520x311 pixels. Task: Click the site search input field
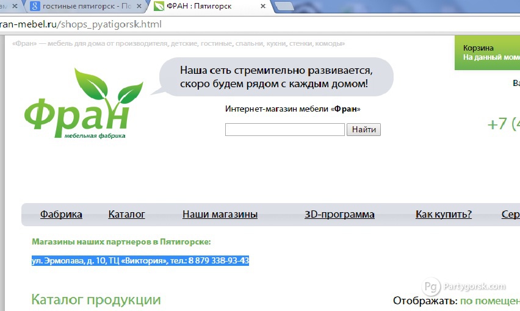(x=285, y=129)
